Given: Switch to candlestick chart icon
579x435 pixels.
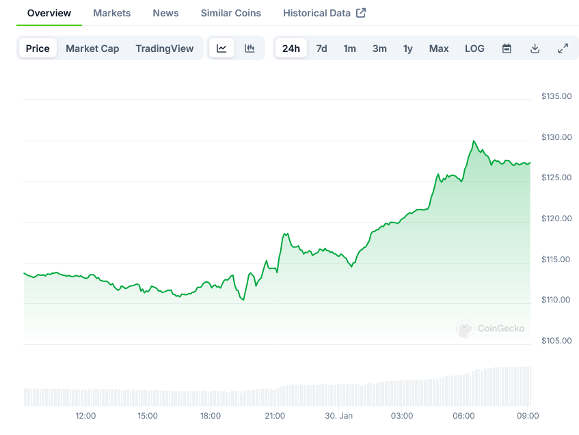Looking at the screenshot, I should point(250,48).
